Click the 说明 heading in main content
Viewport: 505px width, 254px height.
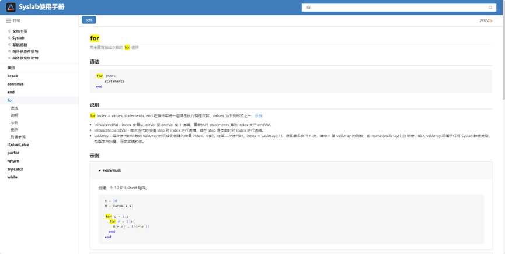[x=95, y=105]
